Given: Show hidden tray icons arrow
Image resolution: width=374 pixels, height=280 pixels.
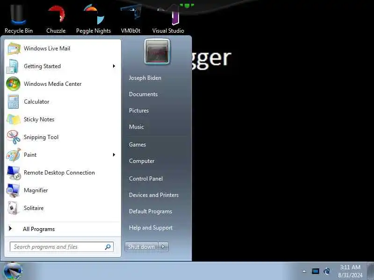Looking at the screenshot, I should click(x=304, y=271).
